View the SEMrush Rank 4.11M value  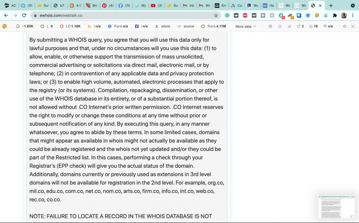[x=214, y=26]
